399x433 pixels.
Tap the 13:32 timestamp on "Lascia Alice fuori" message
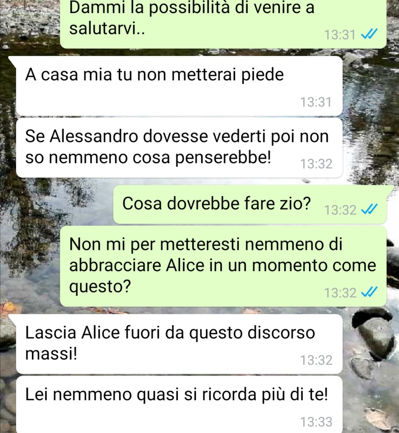[316, 360]
